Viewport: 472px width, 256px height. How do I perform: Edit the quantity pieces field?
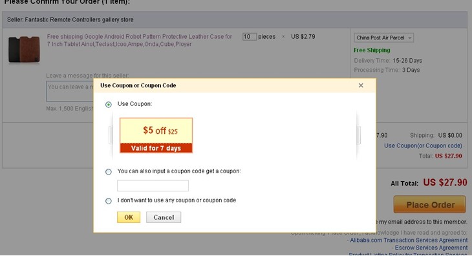point(249,37)
